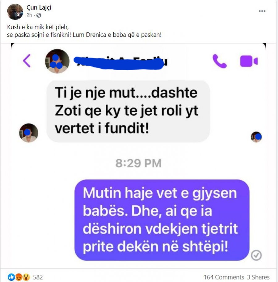
Task: Open the 164 Comments link
Action: [x=224, y=277]
